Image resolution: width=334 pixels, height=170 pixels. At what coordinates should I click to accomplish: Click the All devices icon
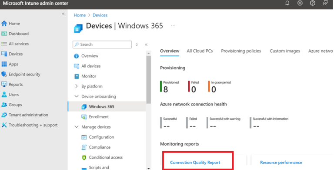(76, 66)
